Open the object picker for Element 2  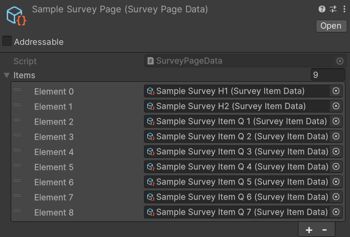(x=336, y=121)
